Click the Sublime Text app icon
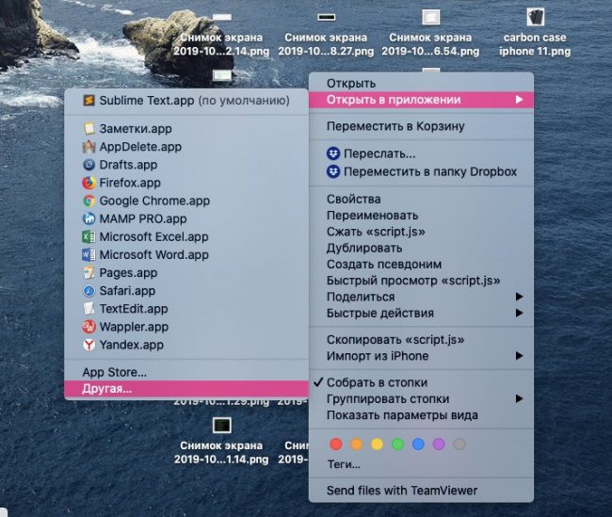This screenshot has width=612, height=517. (x=89, y=101)
